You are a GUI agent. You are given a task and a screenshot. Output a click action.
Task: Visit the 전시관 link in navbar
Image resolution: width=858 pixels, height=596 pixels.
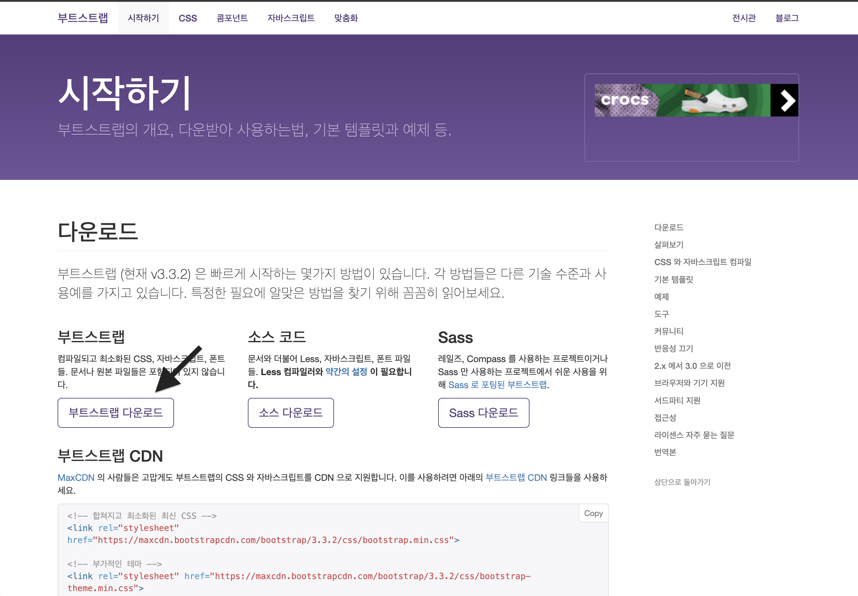[744, 18]
